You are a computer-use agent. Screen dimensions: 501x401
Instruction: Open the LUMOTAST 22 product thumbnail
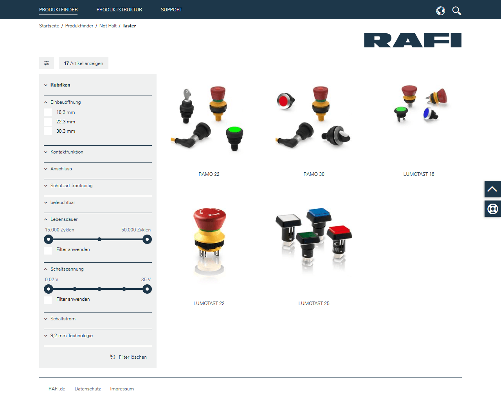pyautogui.click(x=209, y=242)
